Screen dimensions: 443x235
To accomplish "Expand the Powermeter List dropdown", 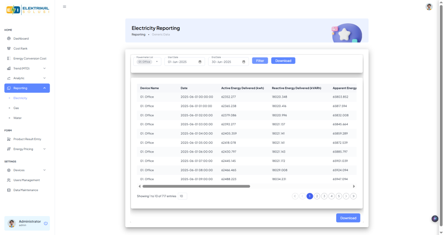I will pos(157,62).
